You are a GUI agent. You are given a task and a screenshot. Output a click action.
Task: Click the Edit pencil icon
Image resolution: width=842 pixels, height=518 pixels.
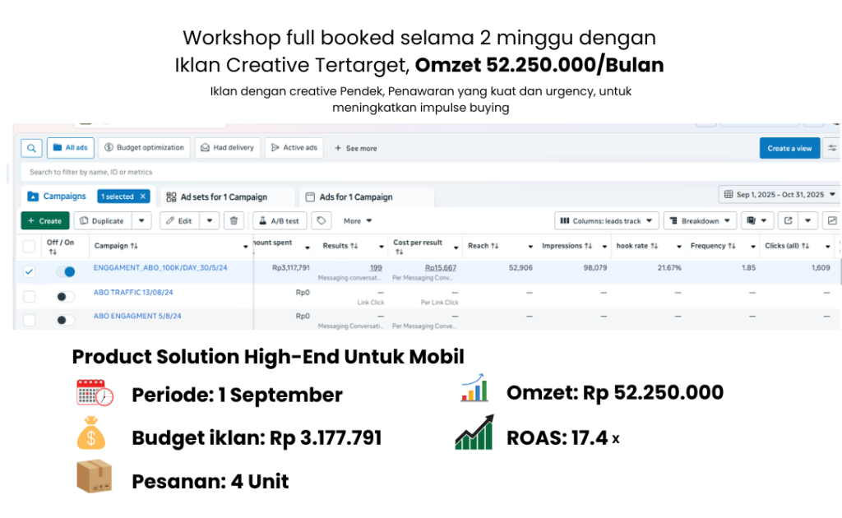click(171, 221)
